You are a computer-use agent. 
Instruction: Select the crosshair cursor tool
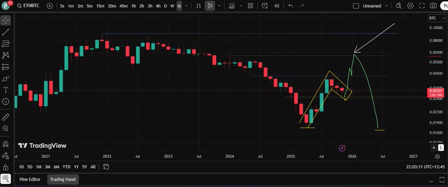[x=6, y=20]
